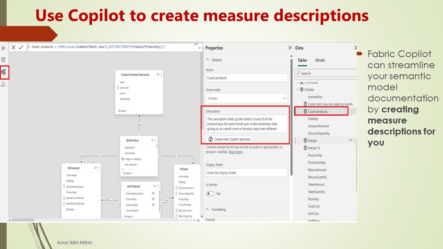Click measure icon beside Margin %
The image size is (443, 249).
(305, 148)
